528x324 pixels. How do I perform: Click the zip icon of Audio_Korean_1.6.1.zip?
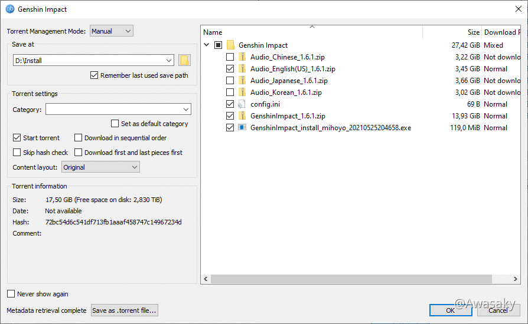242,92
